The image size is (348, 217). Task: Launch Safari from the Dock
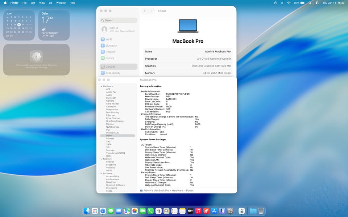(103, 211)
